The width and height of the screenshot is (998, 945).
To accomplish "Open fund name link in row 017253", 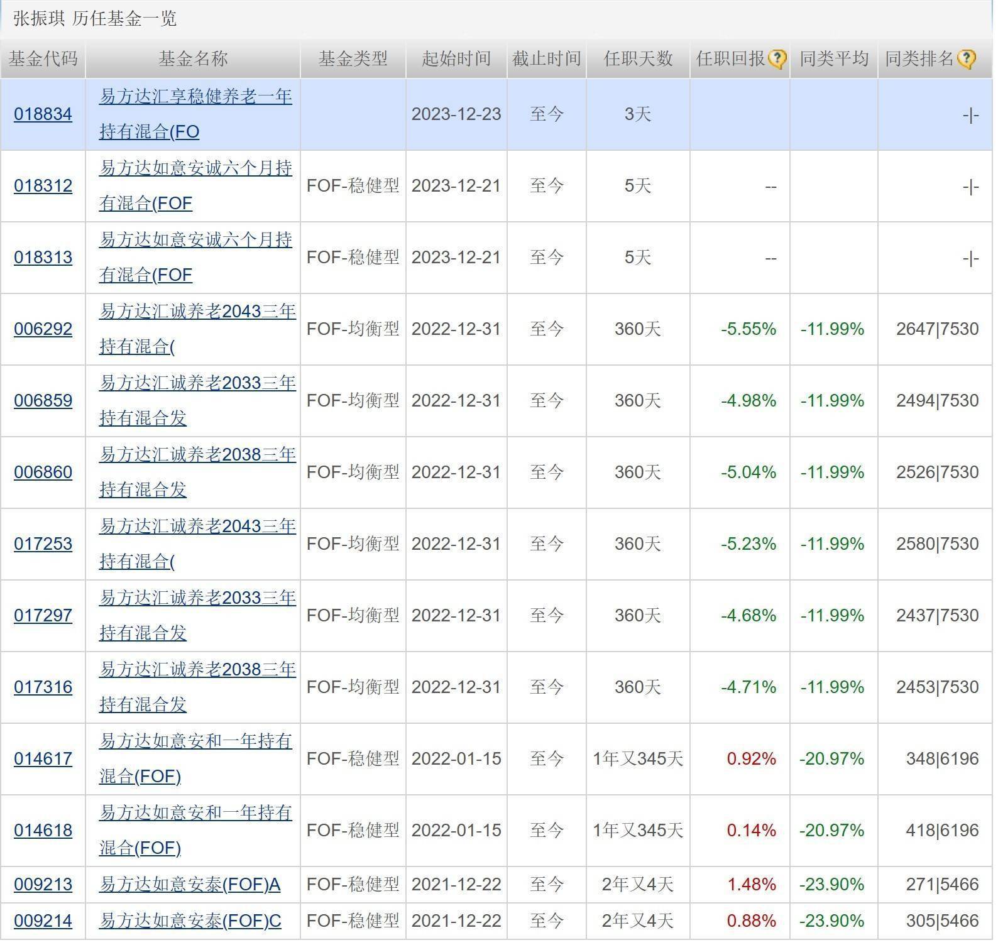I will [x=197, y=544].
